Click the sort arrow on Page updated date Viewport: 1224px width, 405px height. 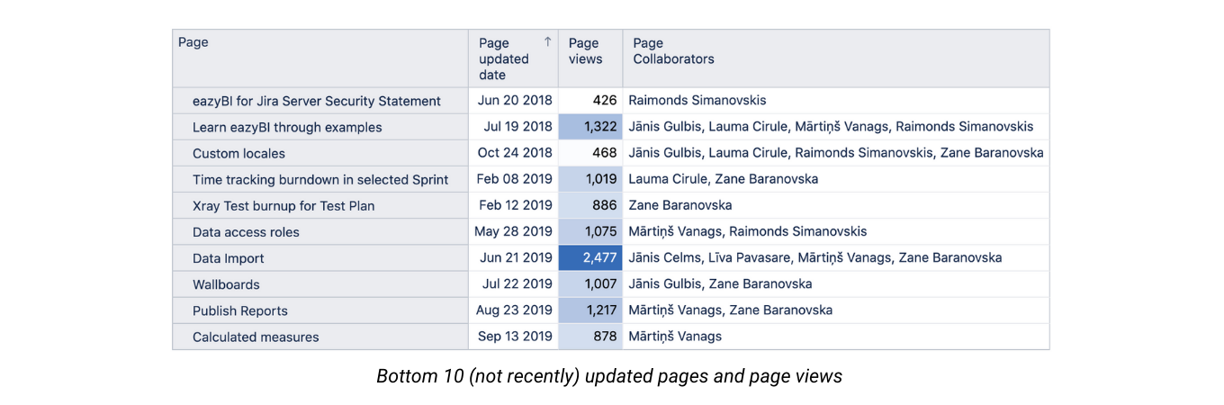pos(547,42)
